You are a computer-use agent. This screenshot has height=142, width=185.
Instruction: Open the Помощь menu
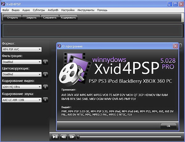pos(102,10)
